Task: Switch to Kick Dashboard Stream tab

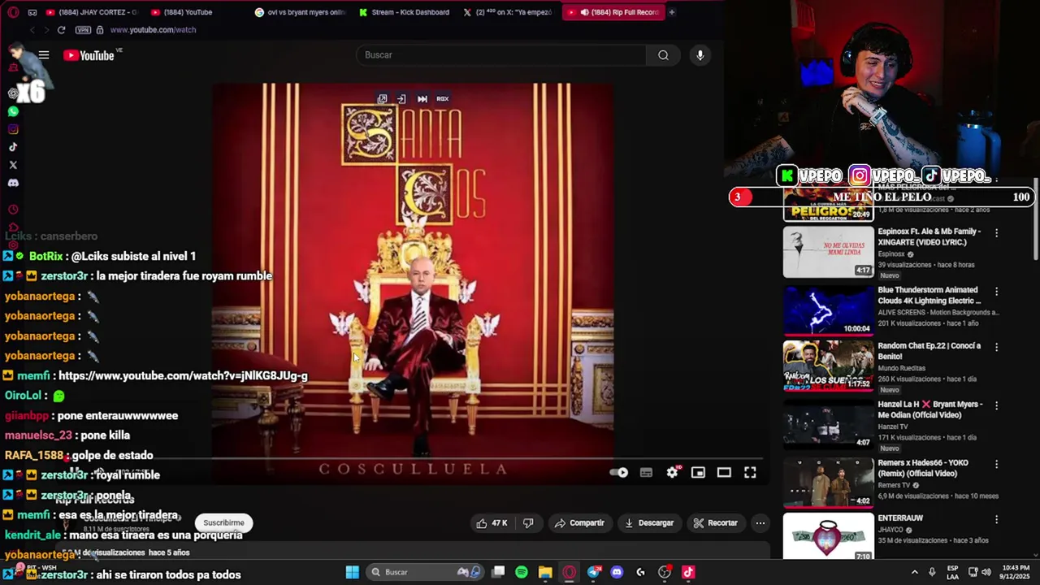Action: [404, 12]
